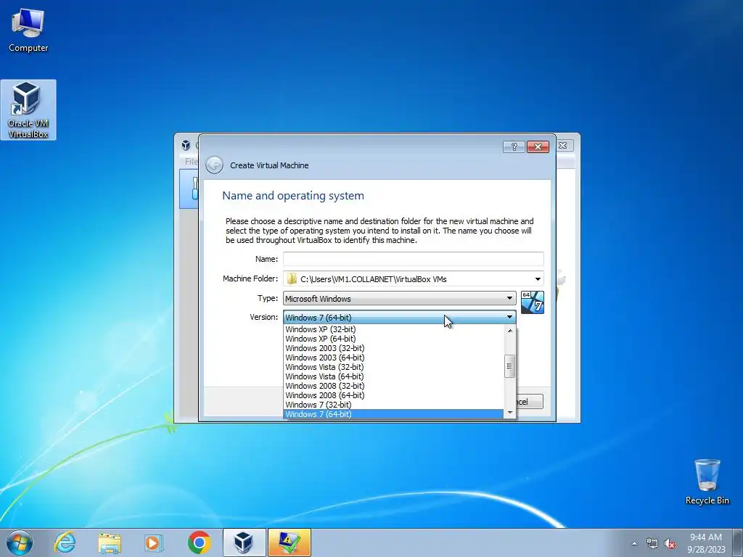Launch Google Chrome from the taskbar
This screenshot has height=557, width=743.
pyautogui.click(x=199, y=542)
